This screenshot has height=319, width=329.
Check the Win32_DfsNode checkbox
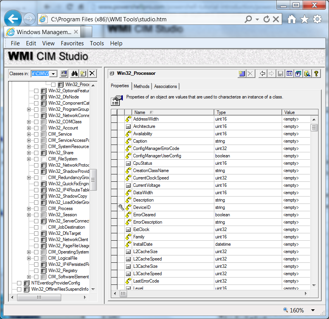coord(36,97)
